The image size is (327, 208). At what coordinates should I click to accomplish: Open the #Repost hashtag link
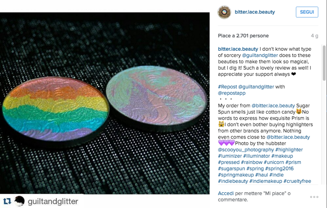[228, 87]
